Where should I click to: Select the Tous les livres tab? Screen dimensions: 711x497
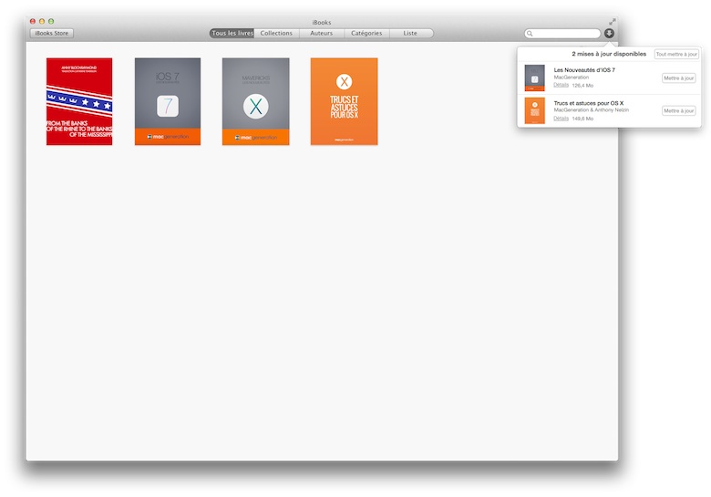pyautogui.click(x=232, y=33)
